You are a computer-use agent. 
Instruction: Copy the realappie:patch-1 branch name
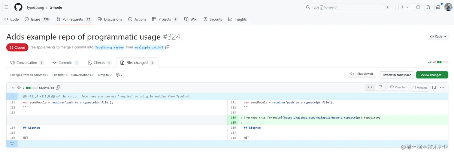tap(168, 47)
